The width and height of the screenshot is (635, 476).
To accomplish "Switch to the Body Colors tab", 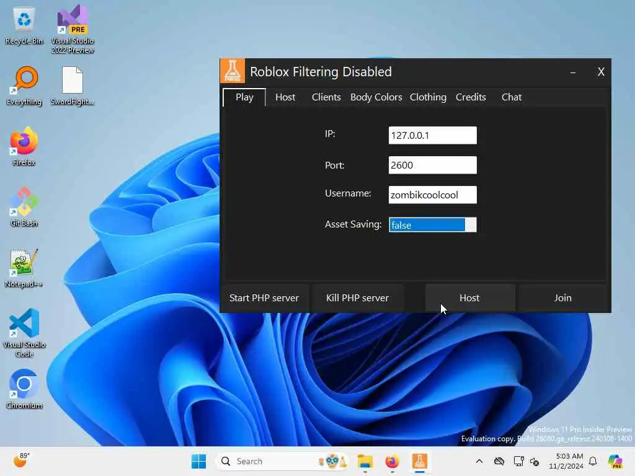I will click(x=376, y=97).
